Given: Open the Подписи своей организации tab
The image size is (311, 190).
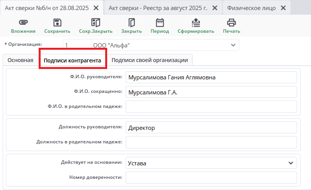Looking at the screenshot, I should pyautogui.click(x=150, y=60).
